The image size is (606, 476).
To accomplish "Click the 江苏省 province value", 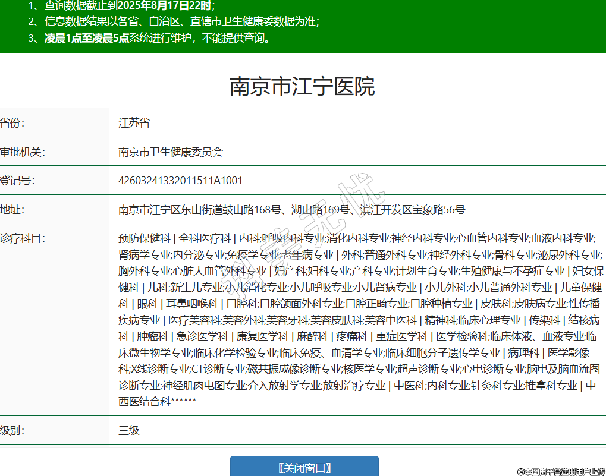I will click(x=134, y=123).
